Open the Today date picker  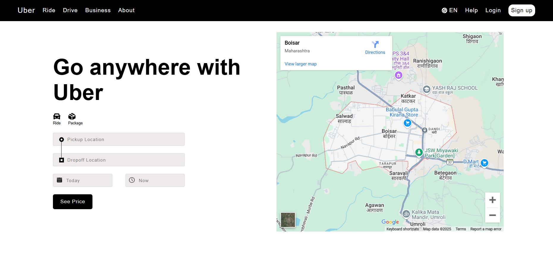pyautogui.click(x=83, y=180)
